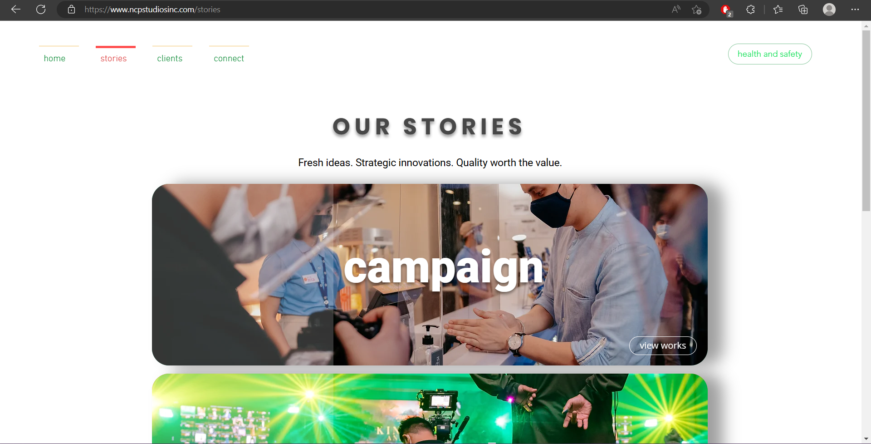
Task: Click the address bar URL field
Action: coord(363,9)
